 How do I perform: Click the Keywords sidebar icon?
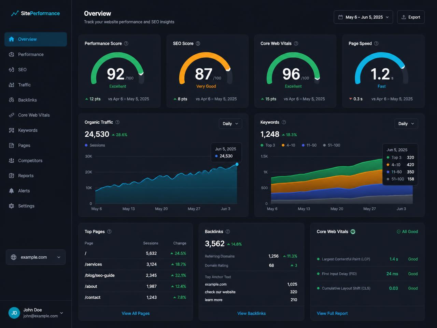click(x=12, y=130)
